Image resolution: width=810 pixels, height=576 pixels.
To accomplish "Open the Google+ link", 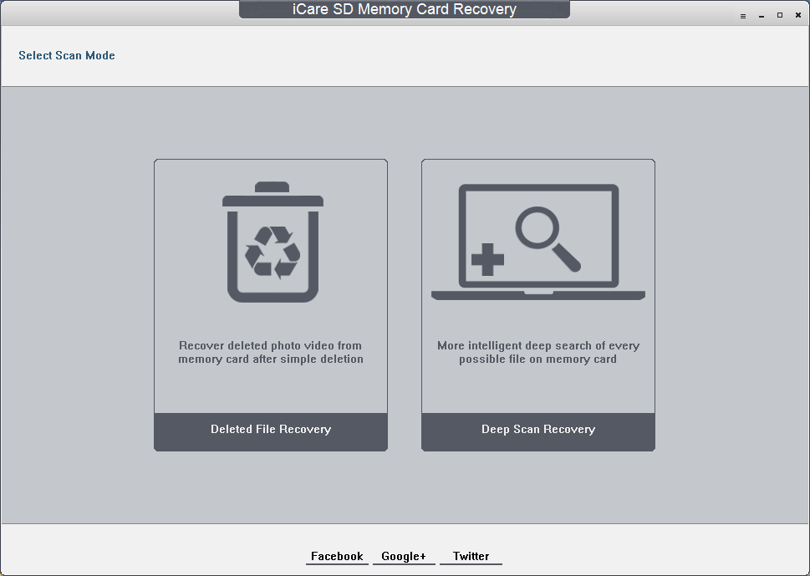I will pos(404,557).
